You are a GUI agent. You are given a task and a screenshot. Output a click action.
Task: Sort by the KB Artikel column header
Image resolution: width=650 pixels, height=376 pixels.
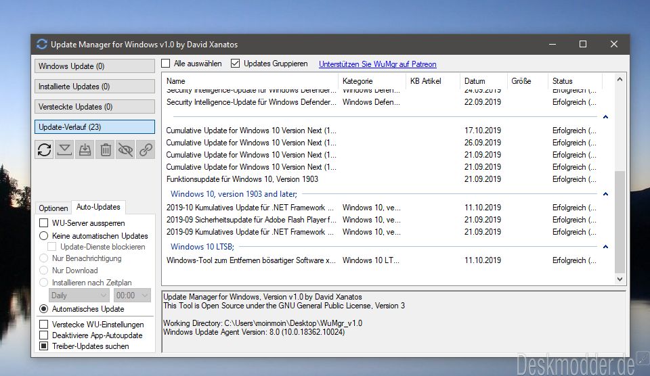click(x=433, y=81)
